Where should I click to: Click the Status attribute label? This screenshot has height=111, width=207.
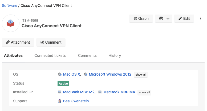click(x=19, y=83)
